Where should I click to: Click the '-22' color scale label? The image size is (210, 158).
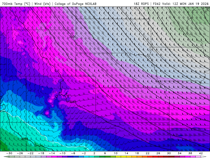point(30,153)
